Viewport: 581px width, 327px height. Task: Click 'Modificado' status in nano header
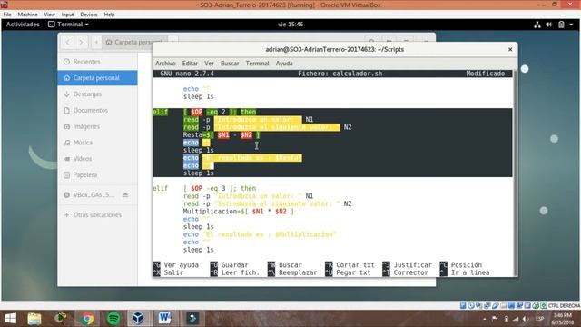(486, 74)
